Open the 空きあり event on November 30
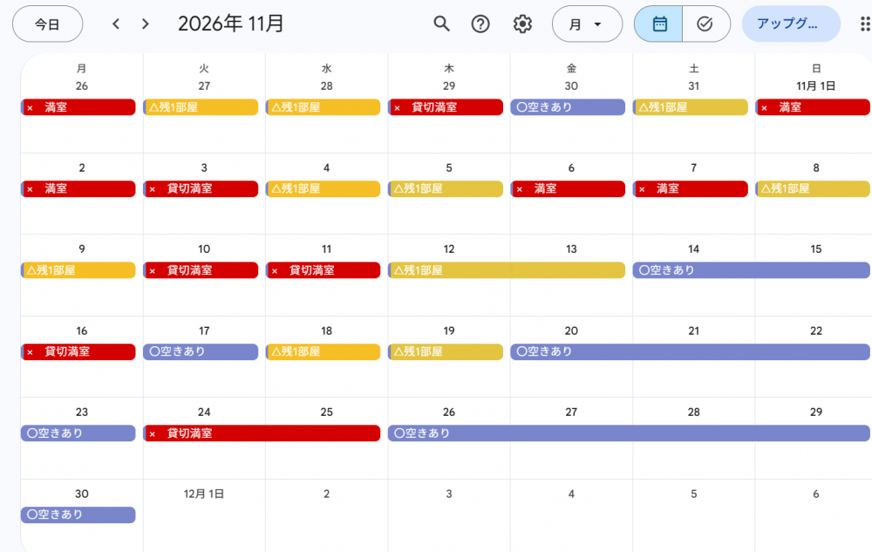Viewport: 872px width, 552px height. click(78, 515)
